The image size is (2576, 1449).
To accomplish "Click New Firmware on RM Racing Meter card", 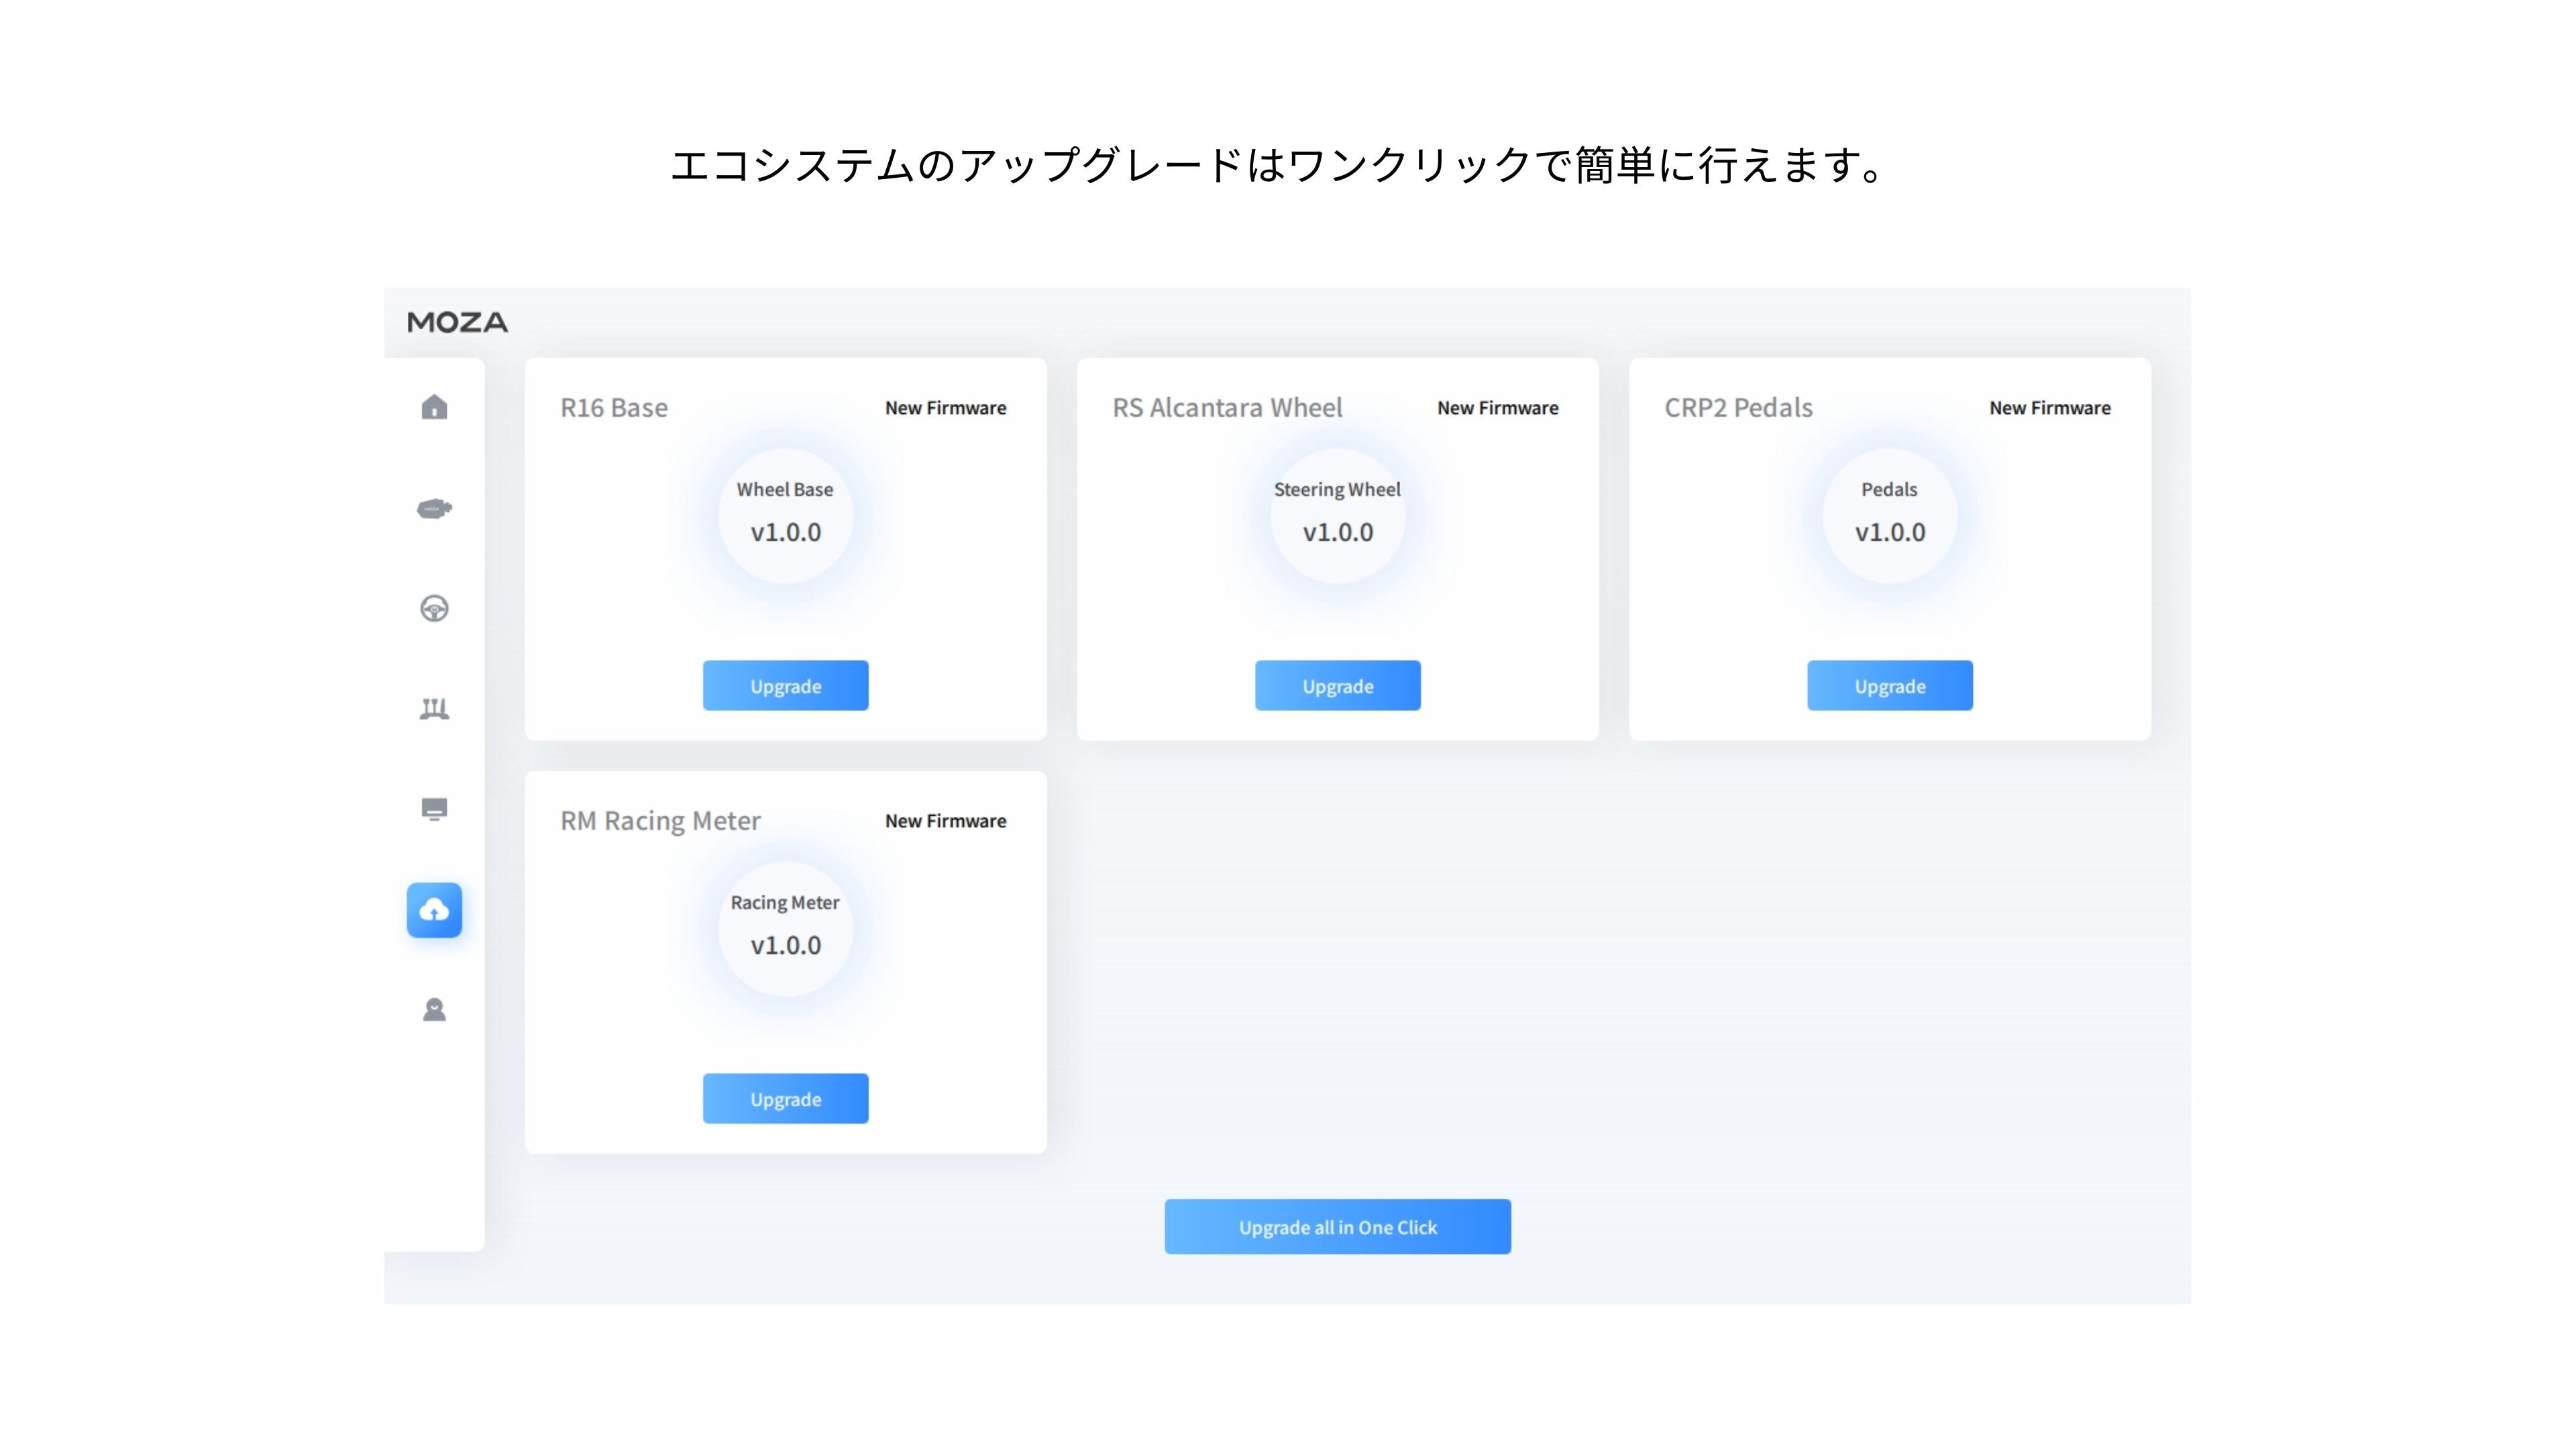I will (945, 821).
